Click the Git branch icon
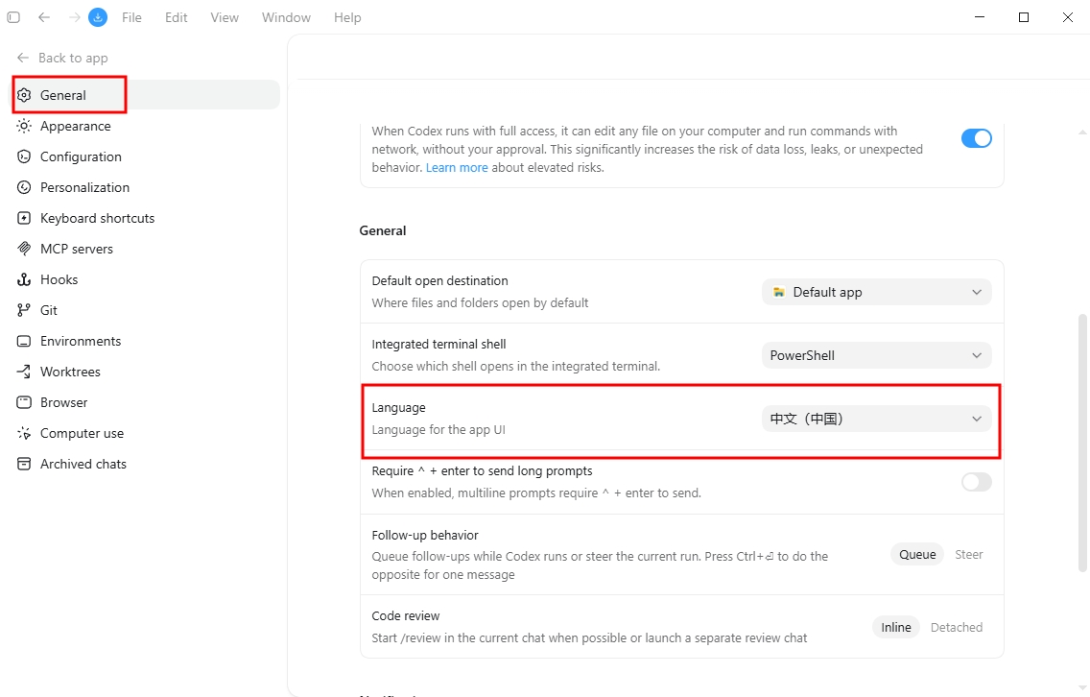Screen dimensions: 1090x697 click(24, 310)
